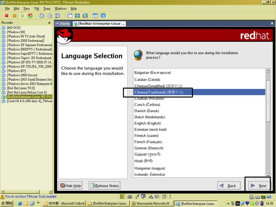The image size is (276, 207).
Task: Close the RedHat VM tab with X
Action: coord(272,23)
